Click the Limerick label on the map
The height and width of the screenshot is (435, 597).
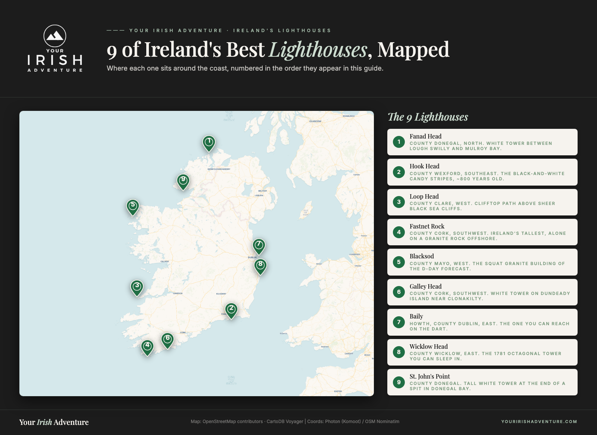[x=178, y=293]
